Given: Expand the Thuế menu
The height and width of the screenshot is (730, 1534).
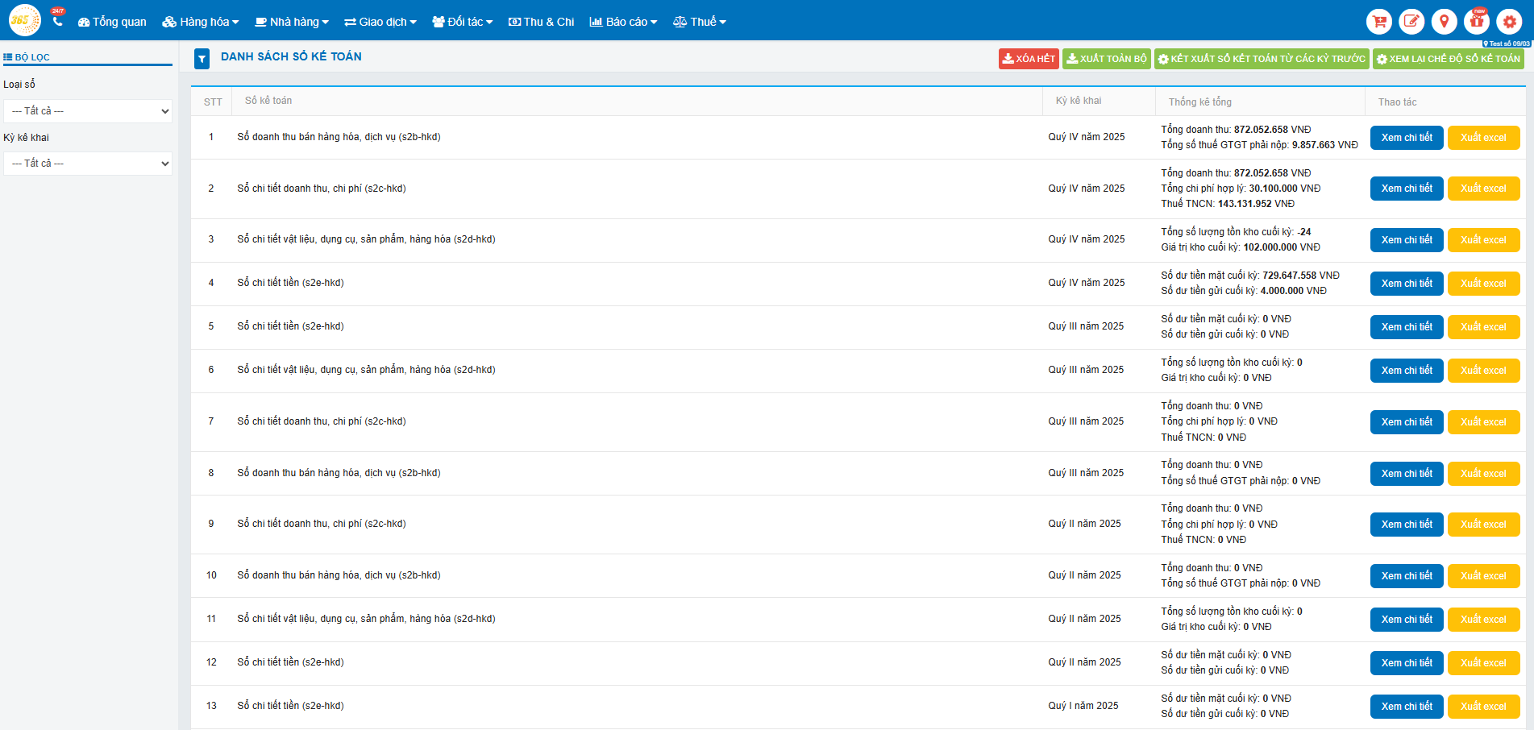Looking at the screenshot, I should pyautogui.click(x=700, y=22).
